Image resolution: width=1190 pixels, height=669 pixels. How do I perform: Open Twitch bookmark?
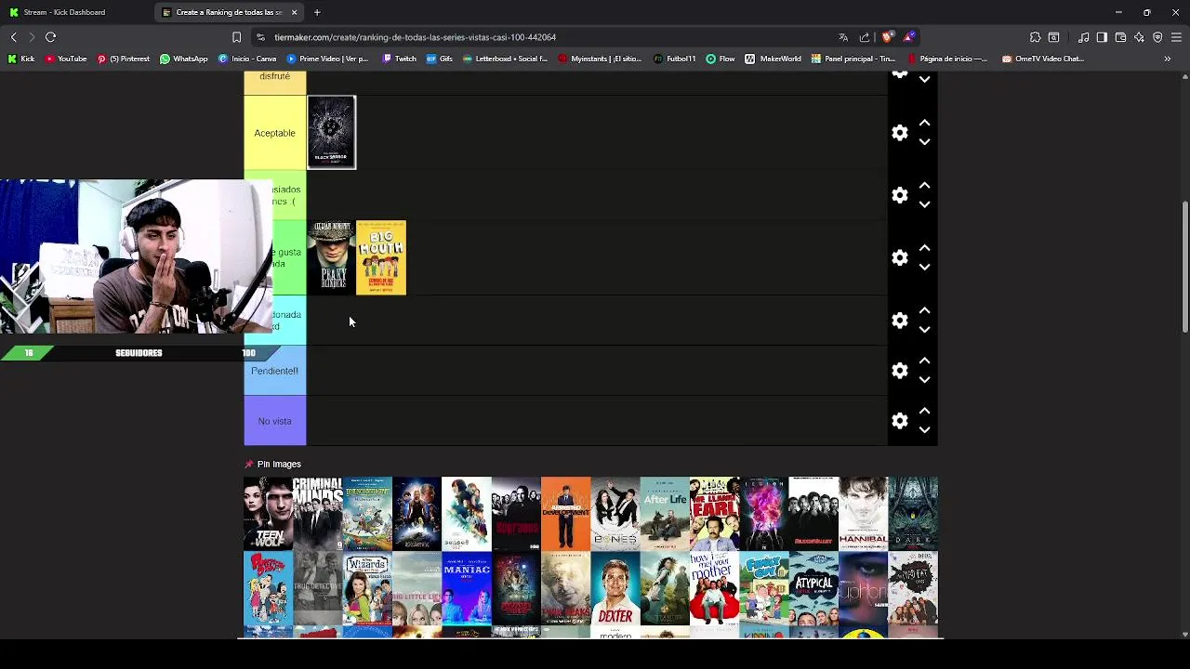point(400,59)
